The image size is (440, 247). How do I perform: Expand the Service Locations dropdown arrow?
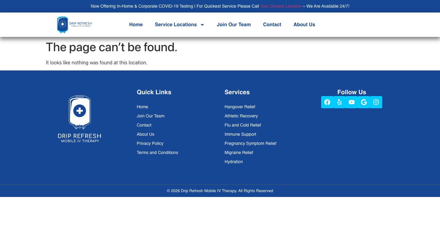coord(202,25)
